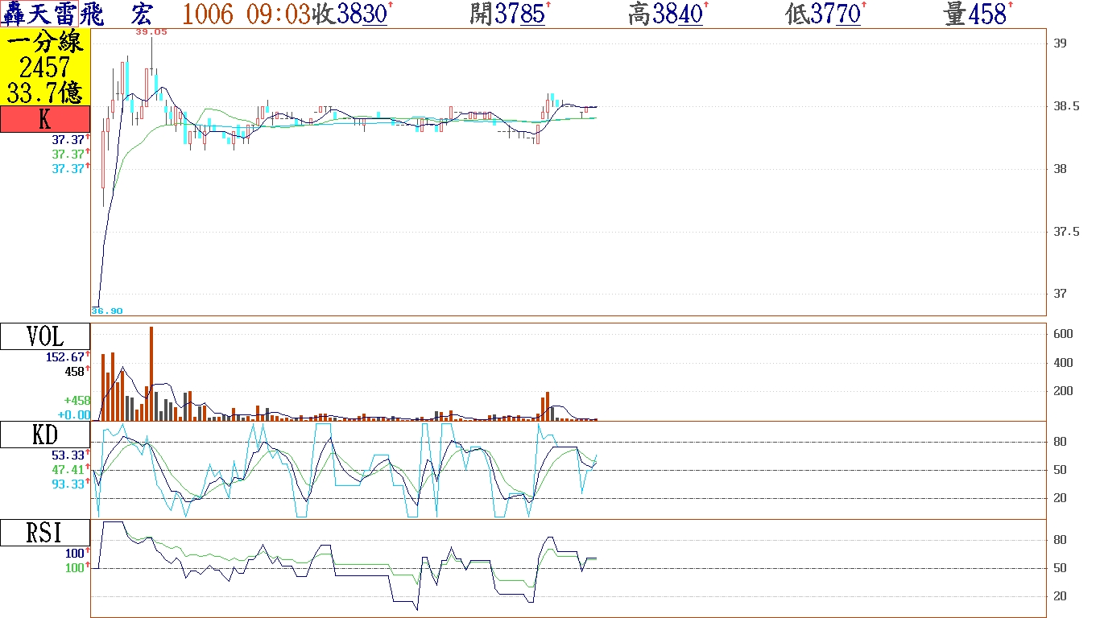Click the stock name 轟天雷飛
The width and height of the screenshot is (1100, 618).
pos(53,14)
